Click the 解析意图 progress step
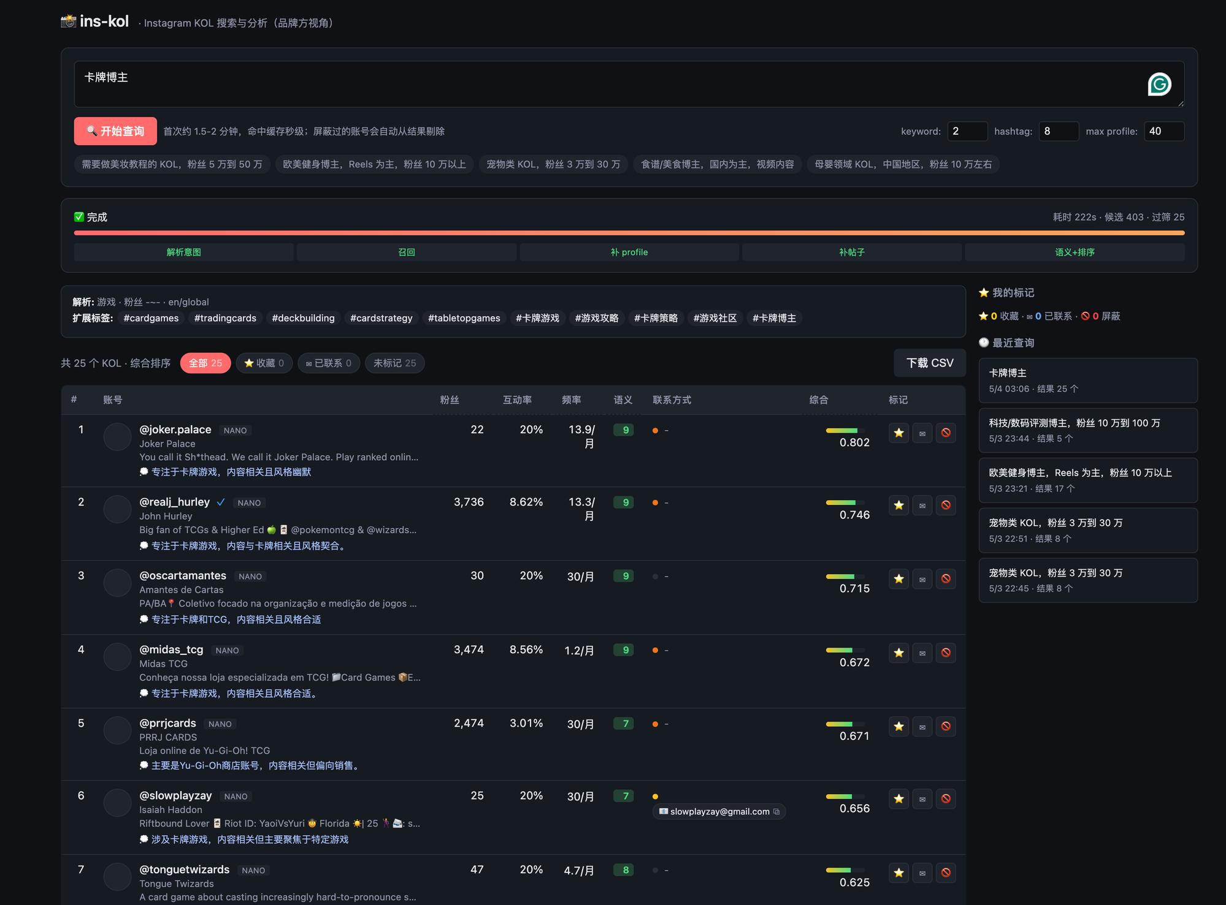The width and height of the screenshot is (1226, 905). click(x=183, y=252)
